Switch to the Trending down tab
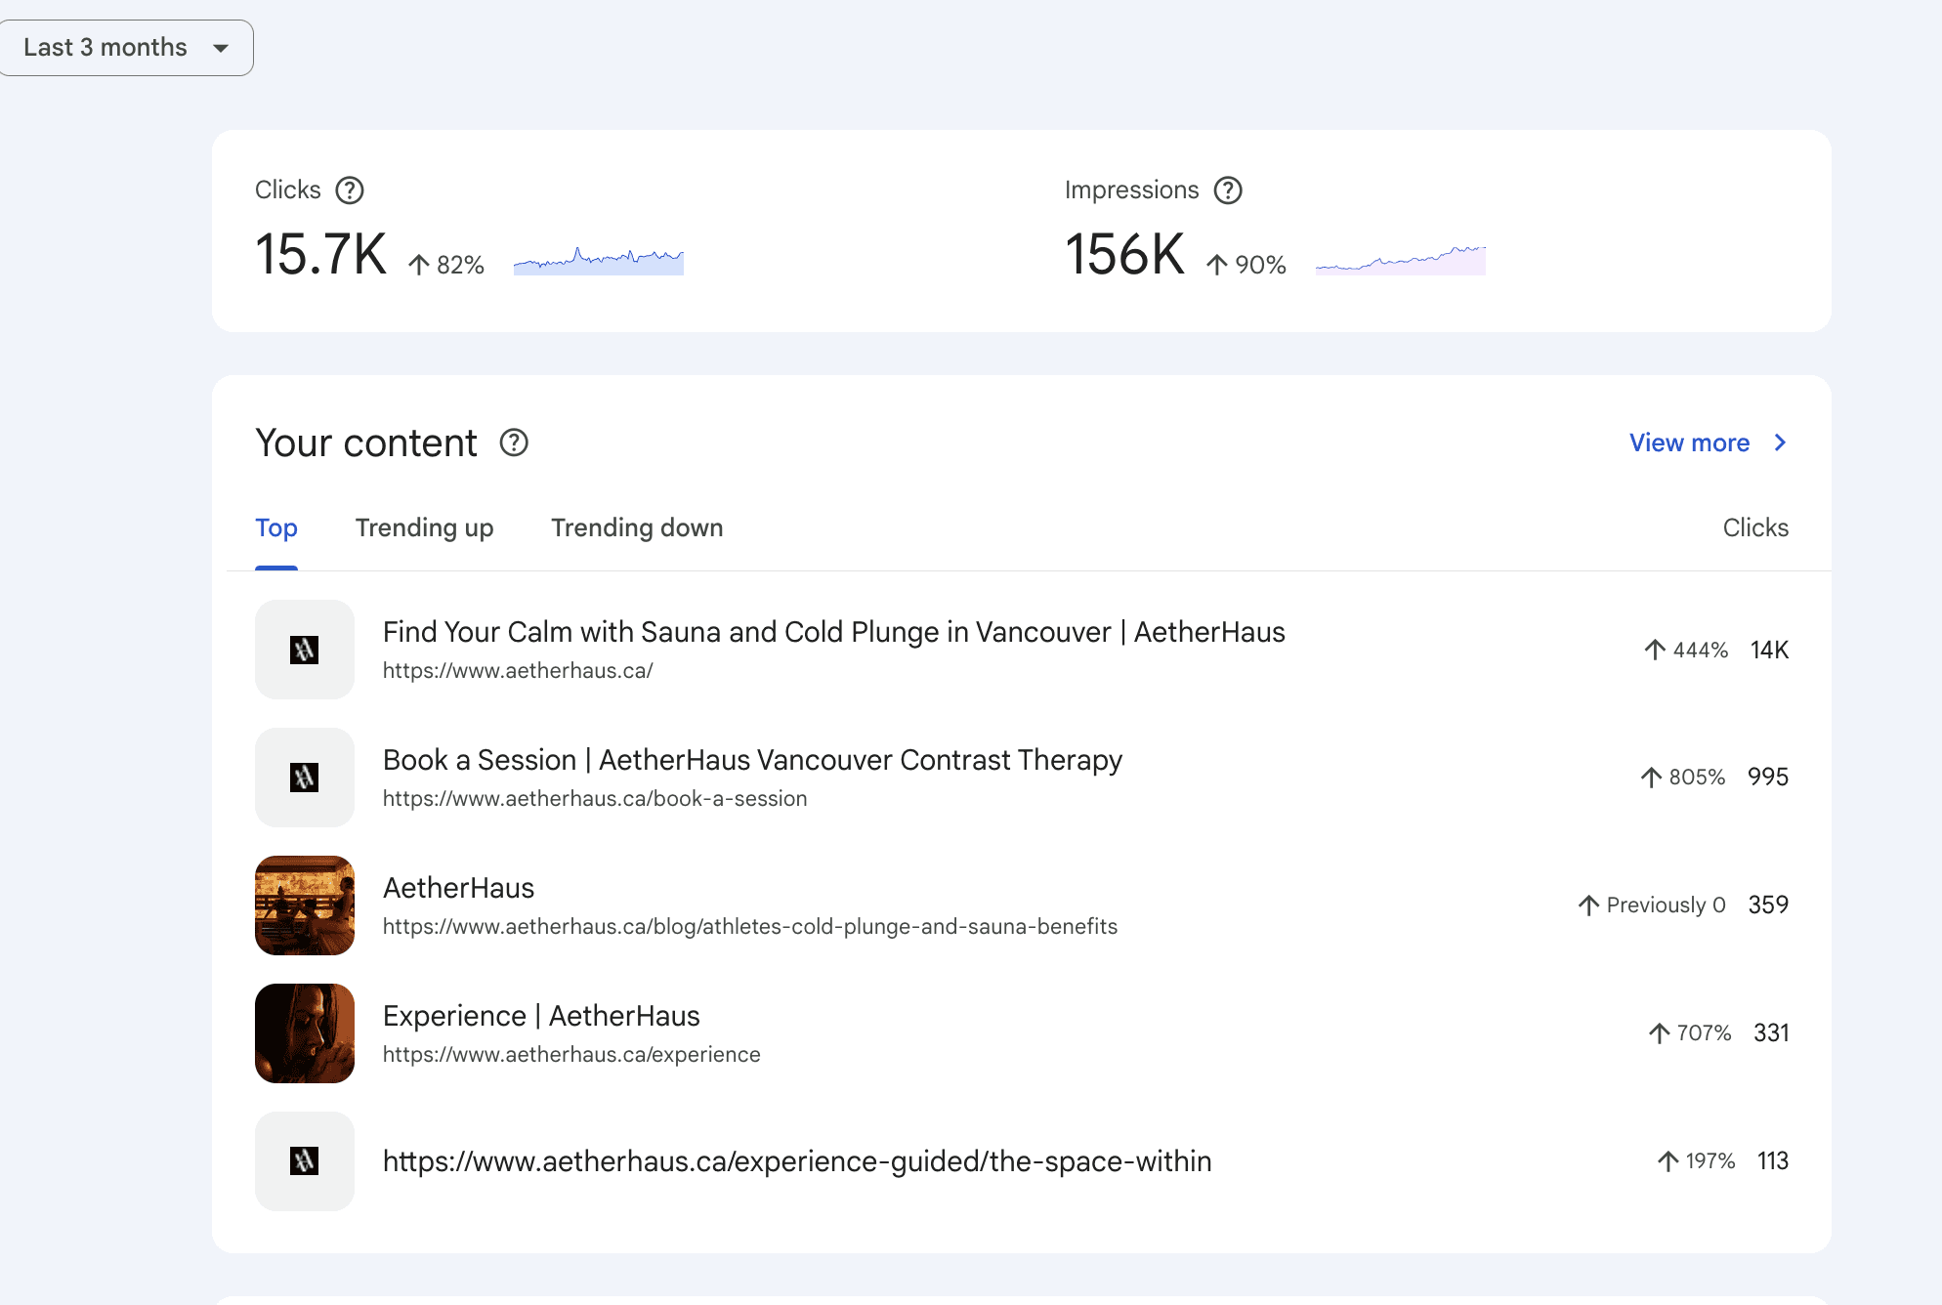 point(637,528)
